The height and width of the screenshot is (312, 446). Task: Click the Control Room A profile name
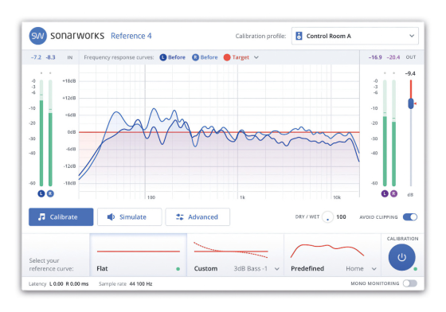(x=328, y=36)
